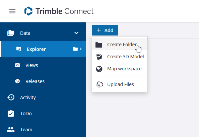Choose Upload Files from the menu

coord(120,84)
